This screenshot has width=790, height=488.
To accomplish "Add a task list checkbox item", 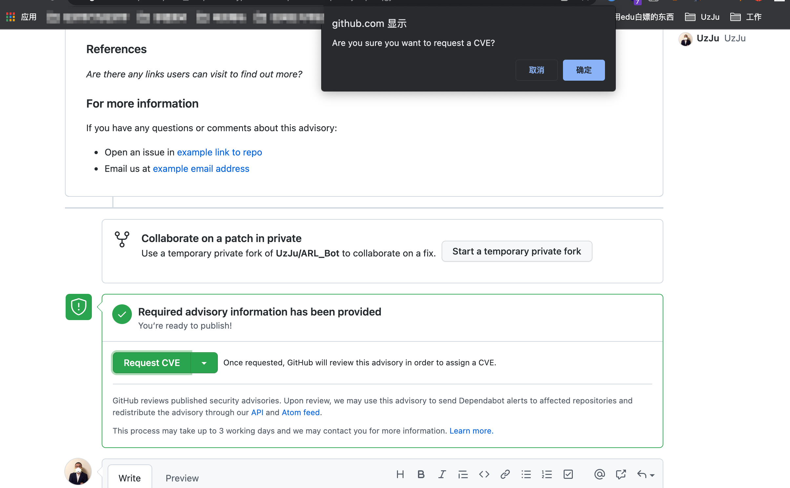I will point(568,474).
